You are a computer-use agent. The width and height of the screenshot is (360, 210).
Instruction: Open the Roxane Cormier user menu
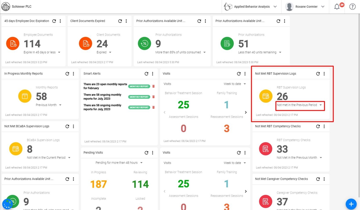point(305,7)
